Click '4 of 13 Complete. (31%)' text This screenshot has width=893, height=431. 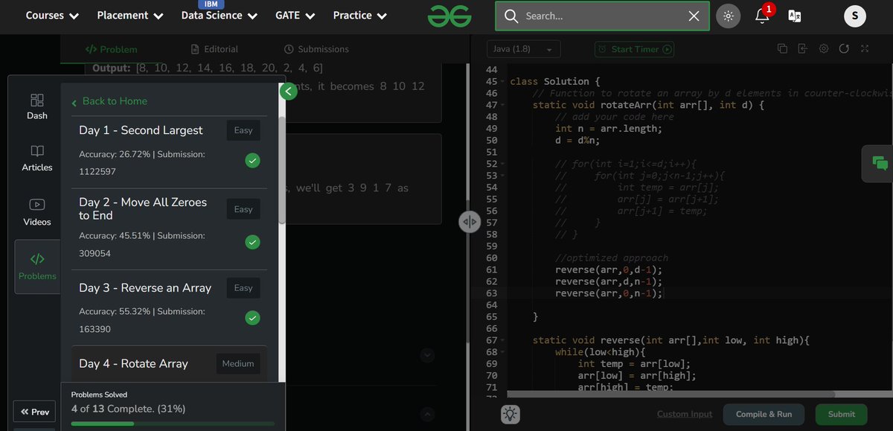[128, 409]
